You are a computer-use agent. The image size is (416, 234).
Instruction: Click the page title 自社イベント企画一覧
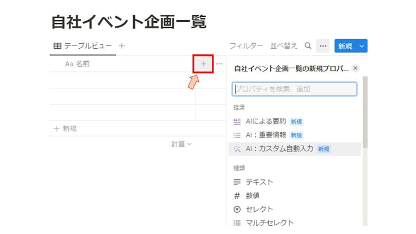coord(129,22)
